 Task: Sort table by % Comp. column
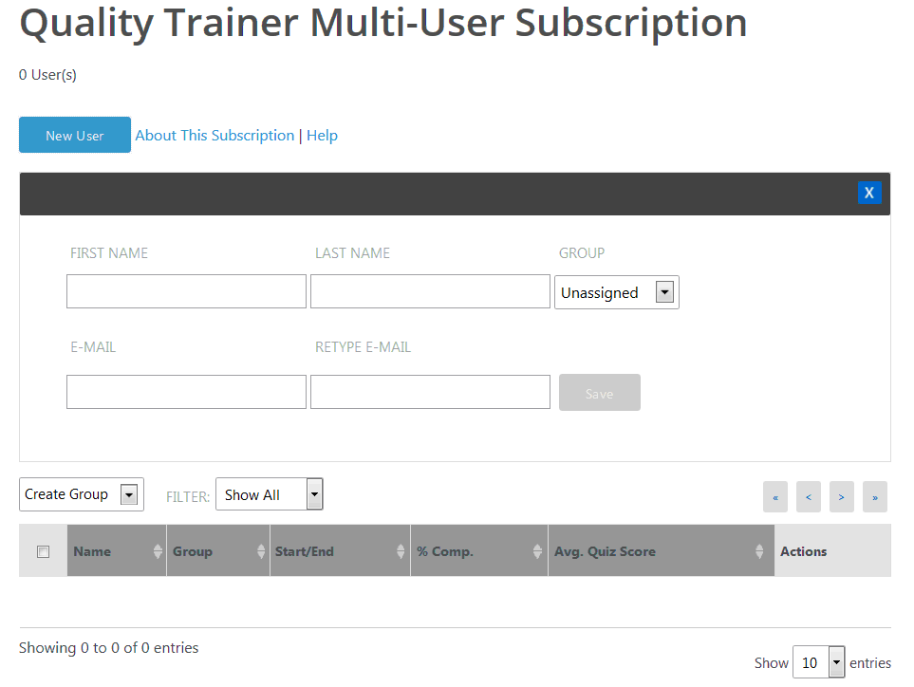point(479,550)
